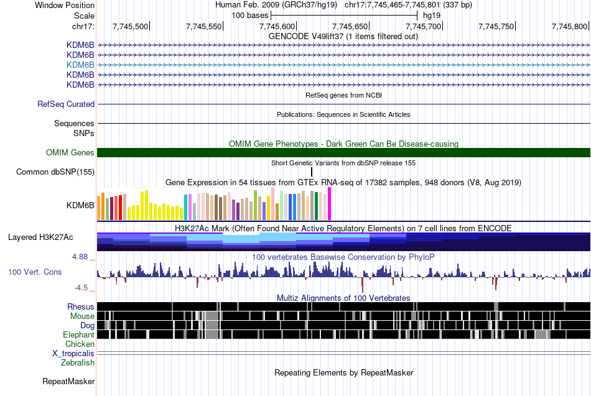Select the Zebrafish species label
This screenshot has height=396, width=591.
[x=78, y=362]
